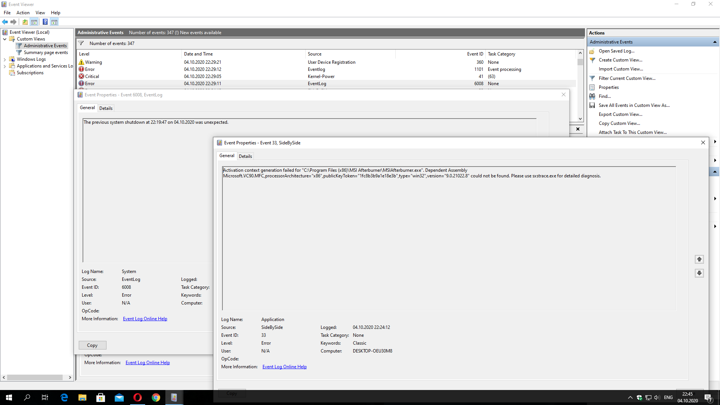The image size is (720, 405).
Task: Open Chrome from the taskbar
Action: click(x=156, y=397)
